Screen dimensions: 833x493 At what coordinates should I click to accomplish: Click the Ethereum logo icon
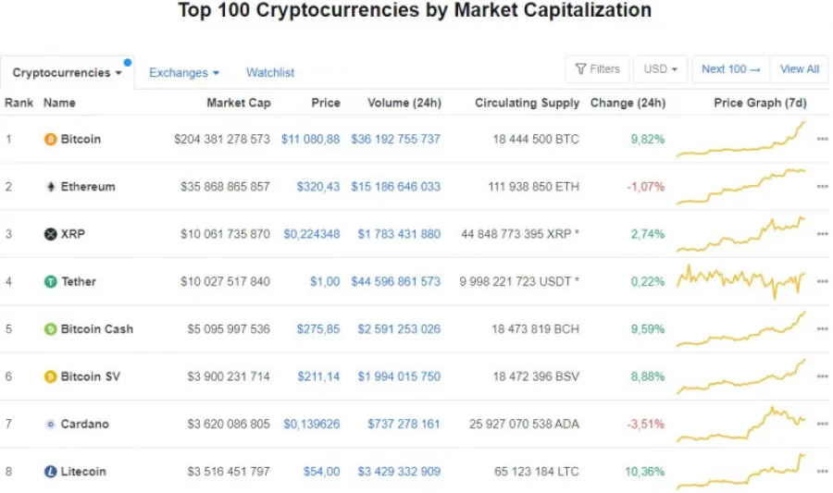tap(50, 187)
